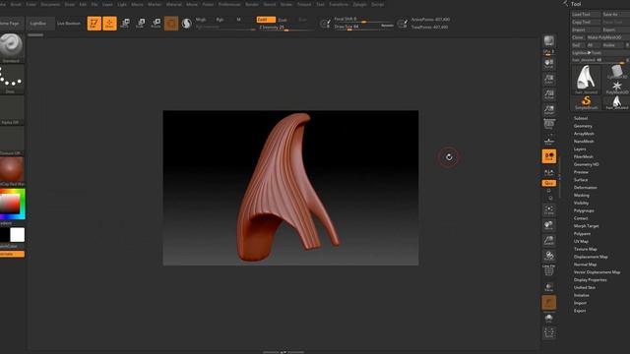Image resolution: width=630 pixels, height=354 pixels.
Task: Click the Save As button
Action: [x=615, y=14]
